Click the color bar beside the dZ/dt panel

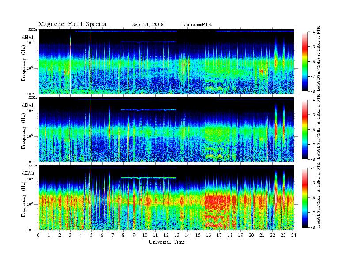[x=304, y=198]
